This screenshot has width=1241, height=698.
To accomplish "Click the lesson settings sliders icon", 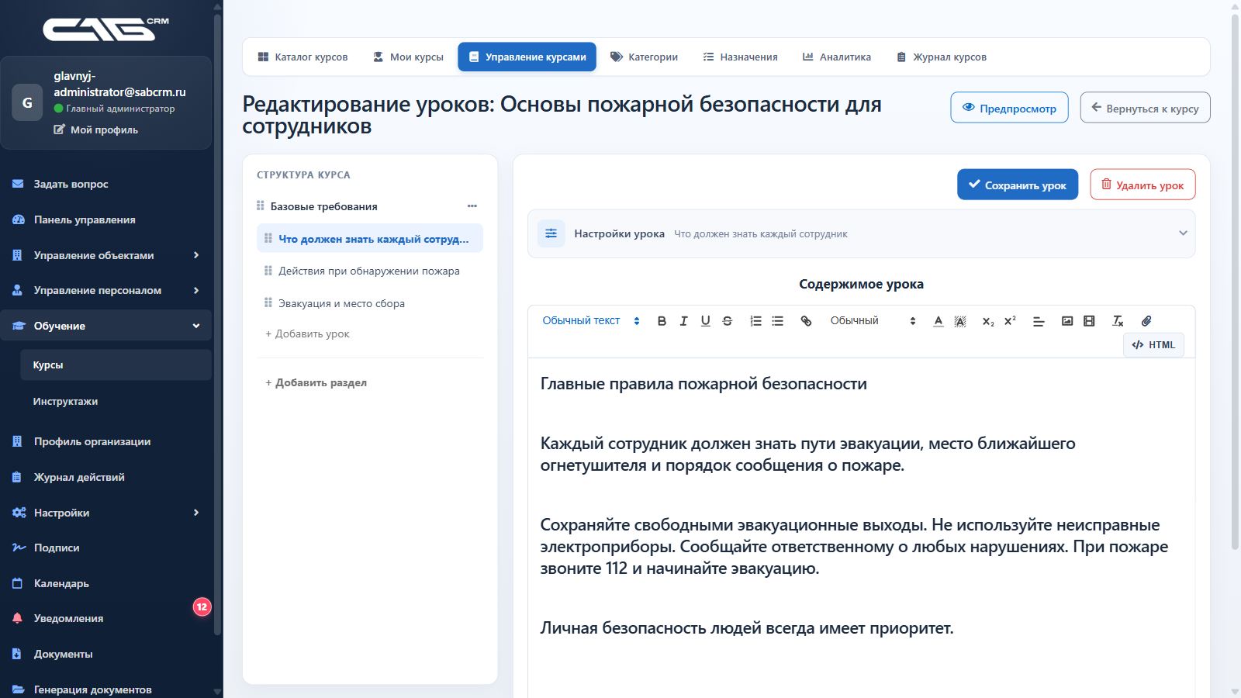I will tap(551, 233).
